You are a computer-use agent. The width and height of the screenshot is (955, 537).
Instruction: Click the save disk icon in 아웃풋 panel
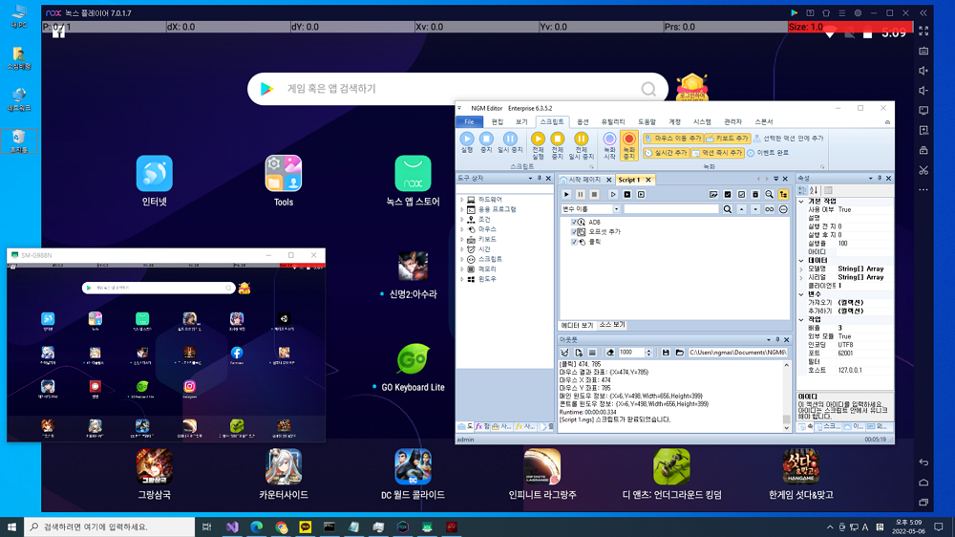pyautogui.click(x=666, y=353)
